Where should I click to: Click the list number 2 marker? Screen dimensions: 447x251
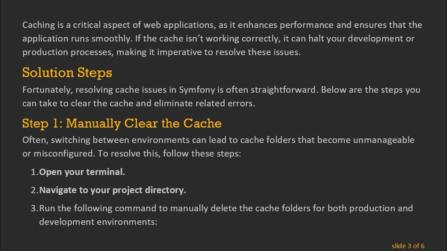click(x=34, y=190)
